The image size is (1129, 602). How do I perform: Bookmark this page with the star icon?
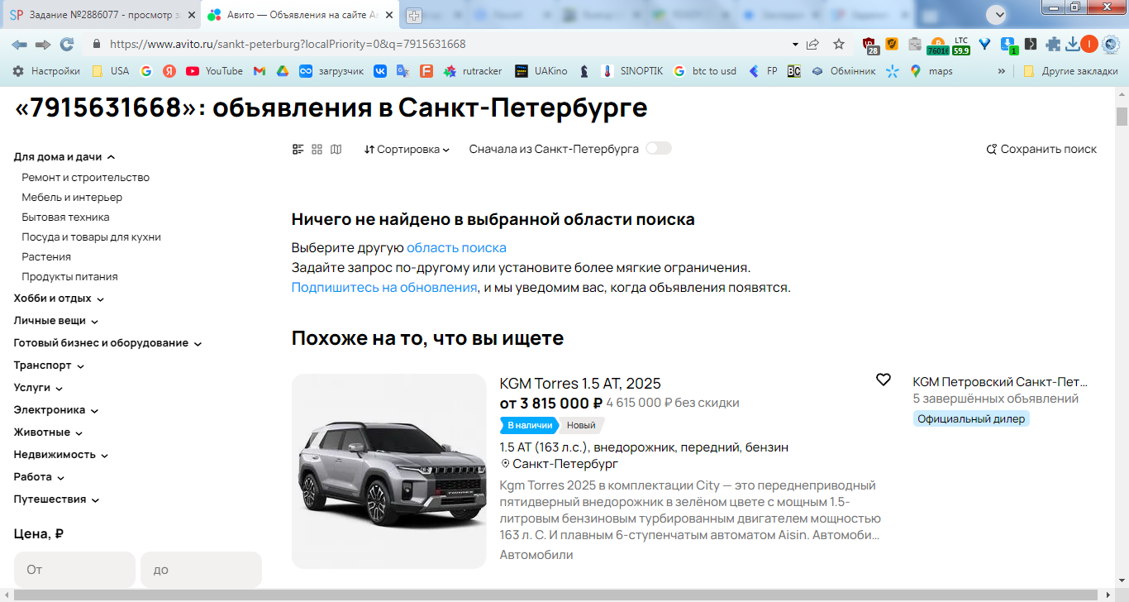839,45
